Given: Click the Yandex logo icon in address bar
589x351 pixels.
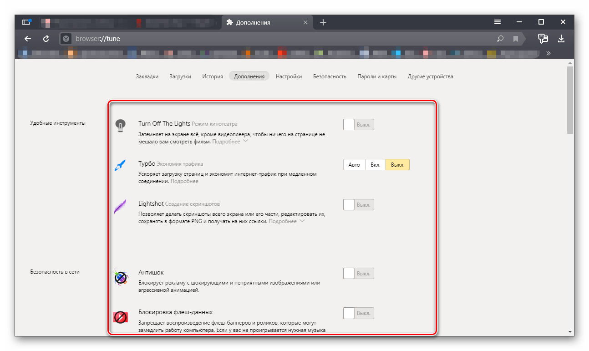Looking at the screenshot, I should click(x=66, y=39).
